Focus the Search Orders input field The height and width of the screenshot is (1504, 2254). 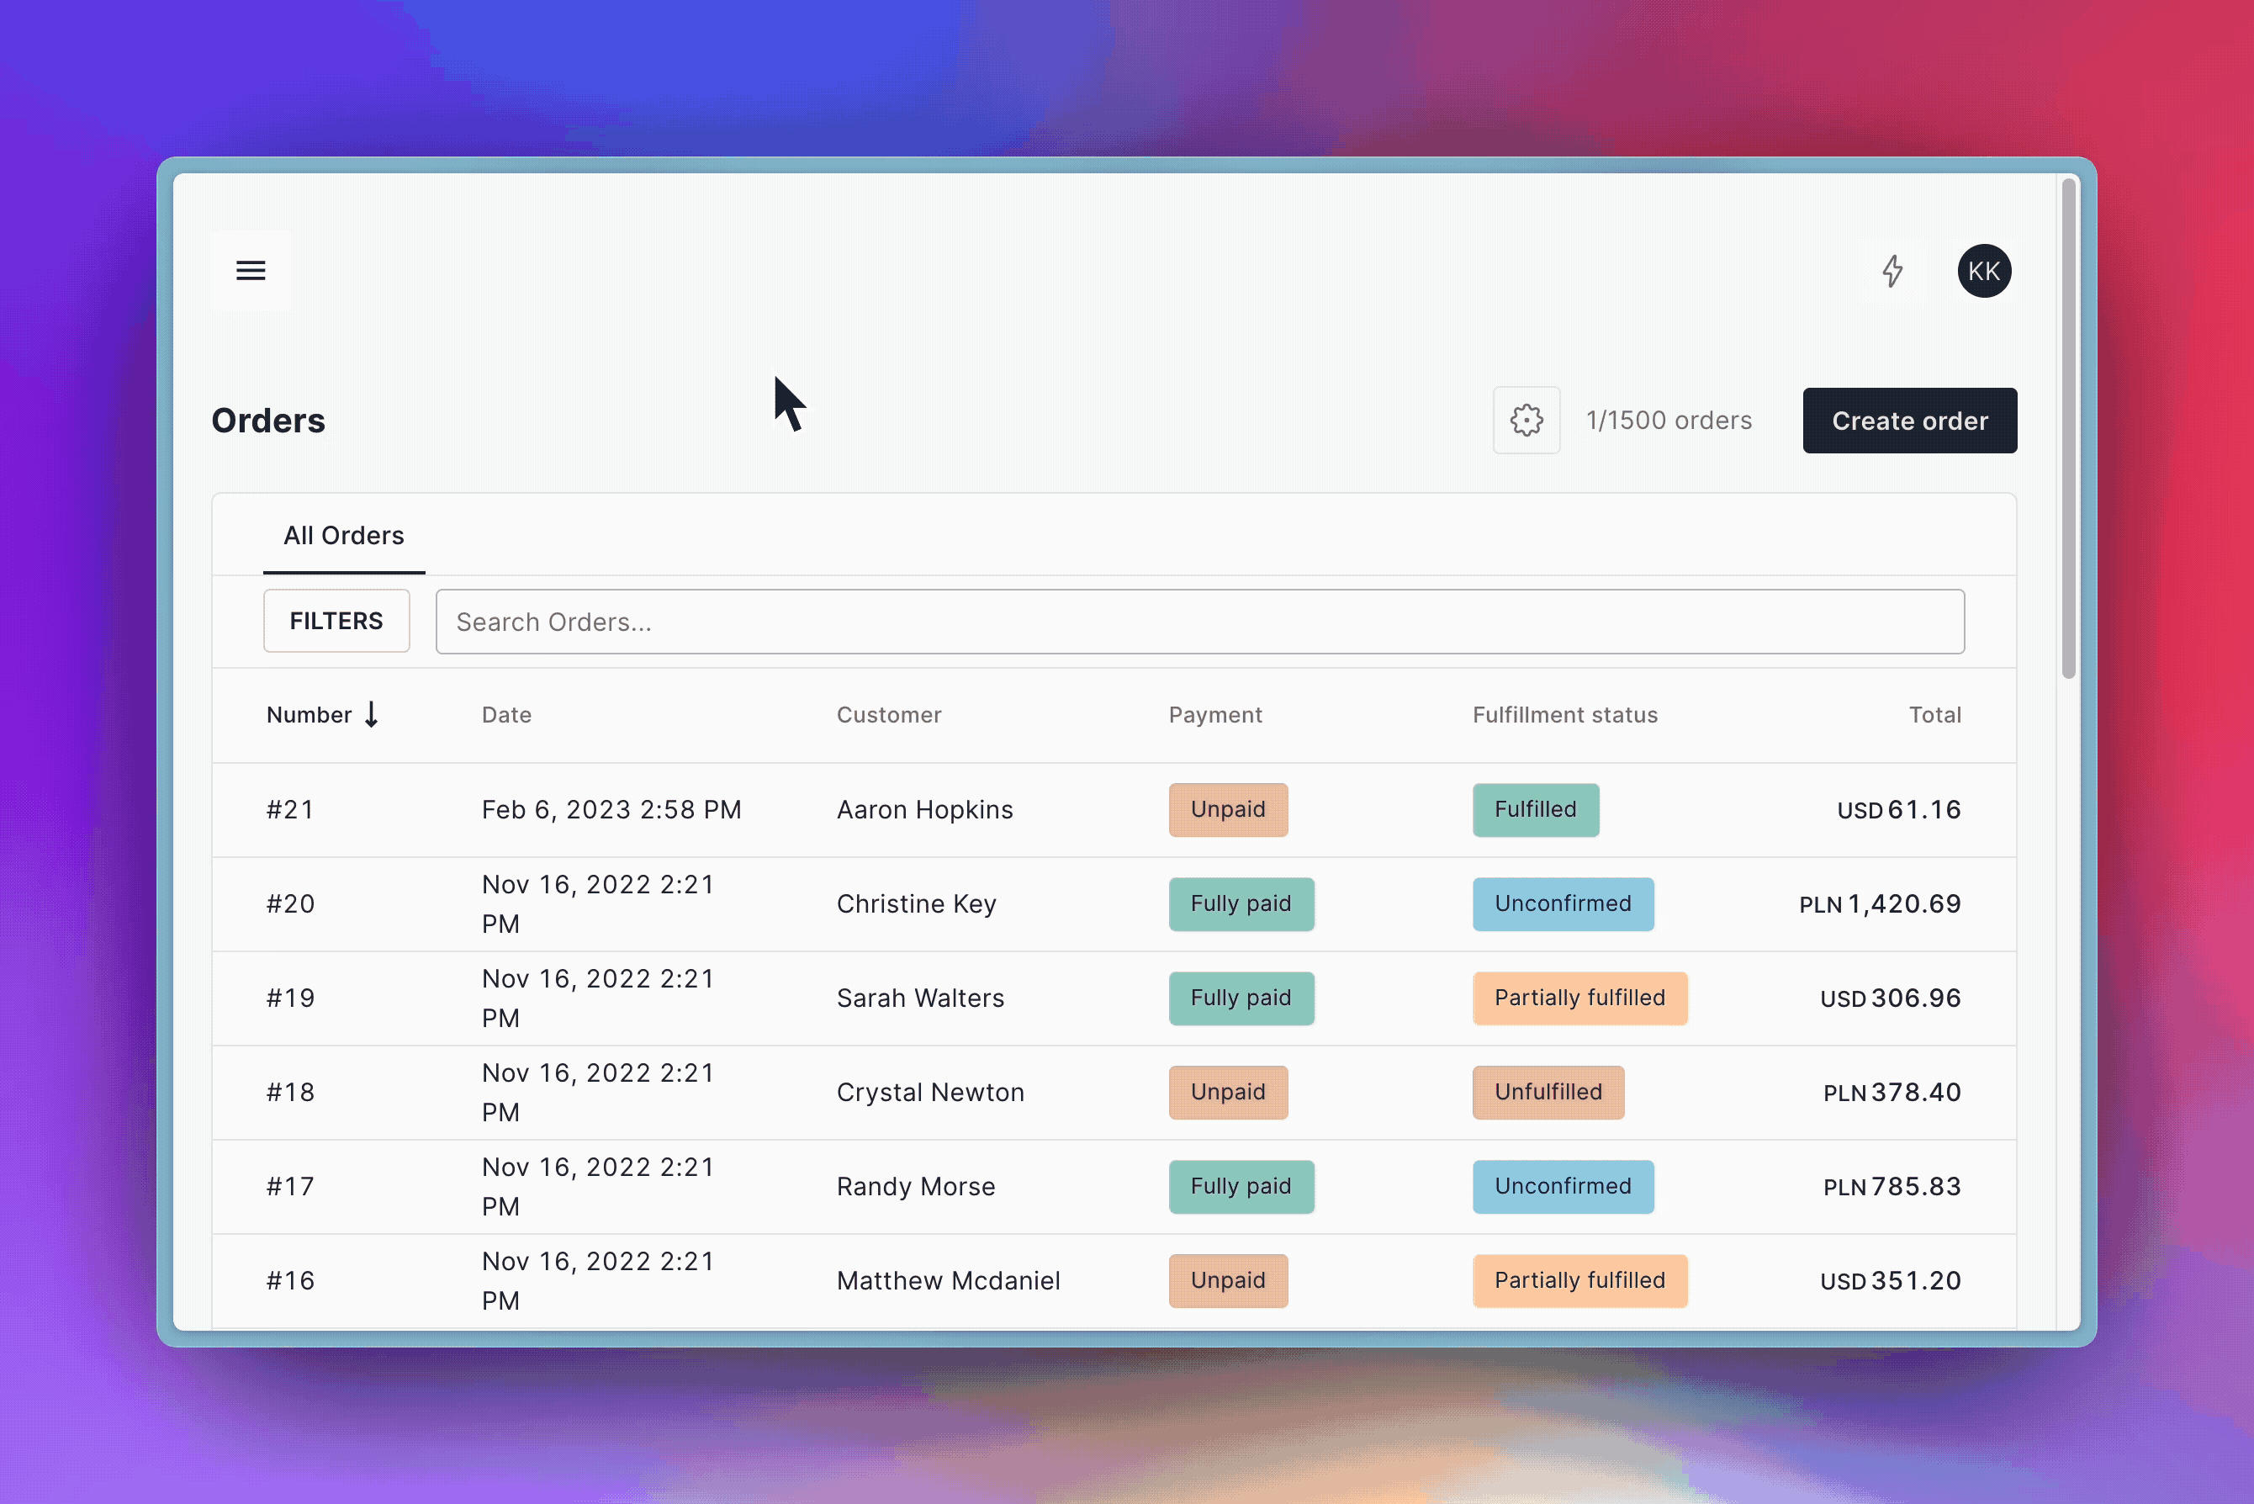[x=1199, y=622]
